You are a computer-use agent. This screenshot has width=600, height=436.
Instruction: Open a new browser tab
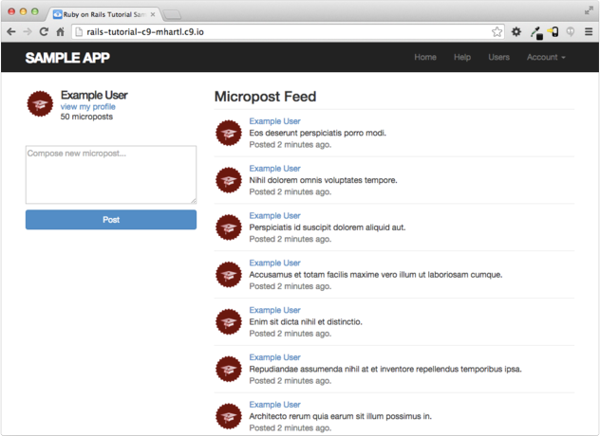(172, 14)
